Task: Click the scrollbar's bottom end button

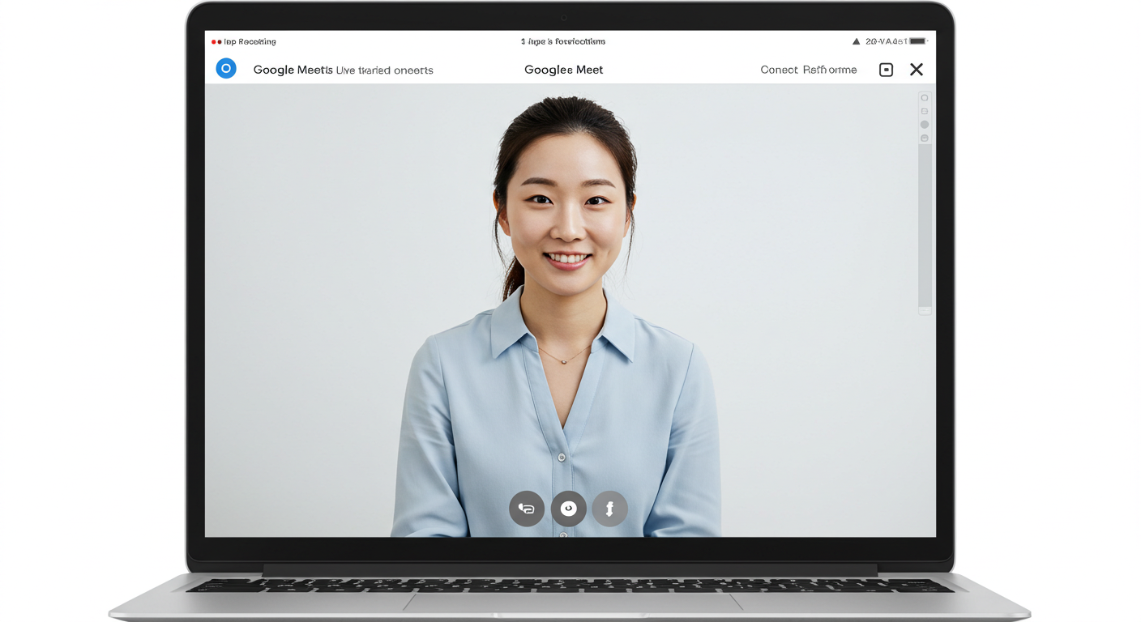Action: [925, 310]
